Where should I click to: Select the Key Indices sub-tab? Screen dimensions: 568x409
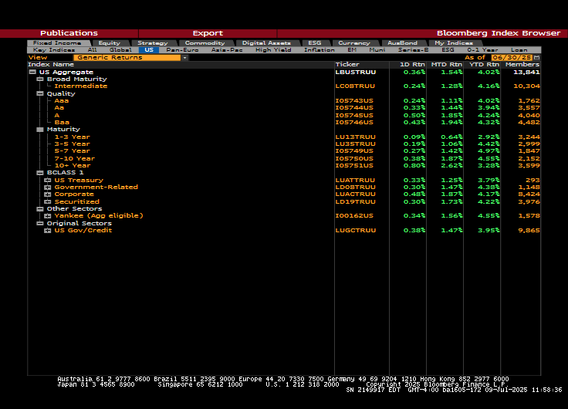(x=54, y=50)
